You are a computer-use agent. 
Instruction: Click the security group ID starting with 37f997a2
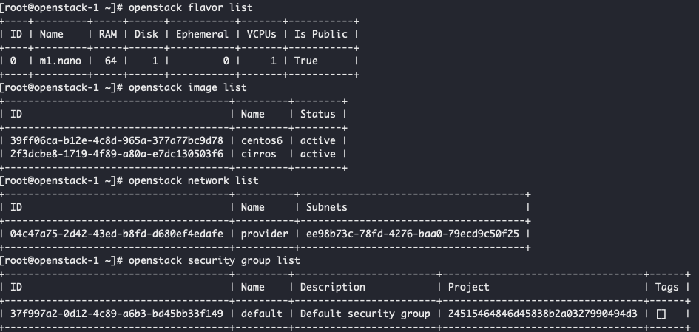tap(116, 314)
